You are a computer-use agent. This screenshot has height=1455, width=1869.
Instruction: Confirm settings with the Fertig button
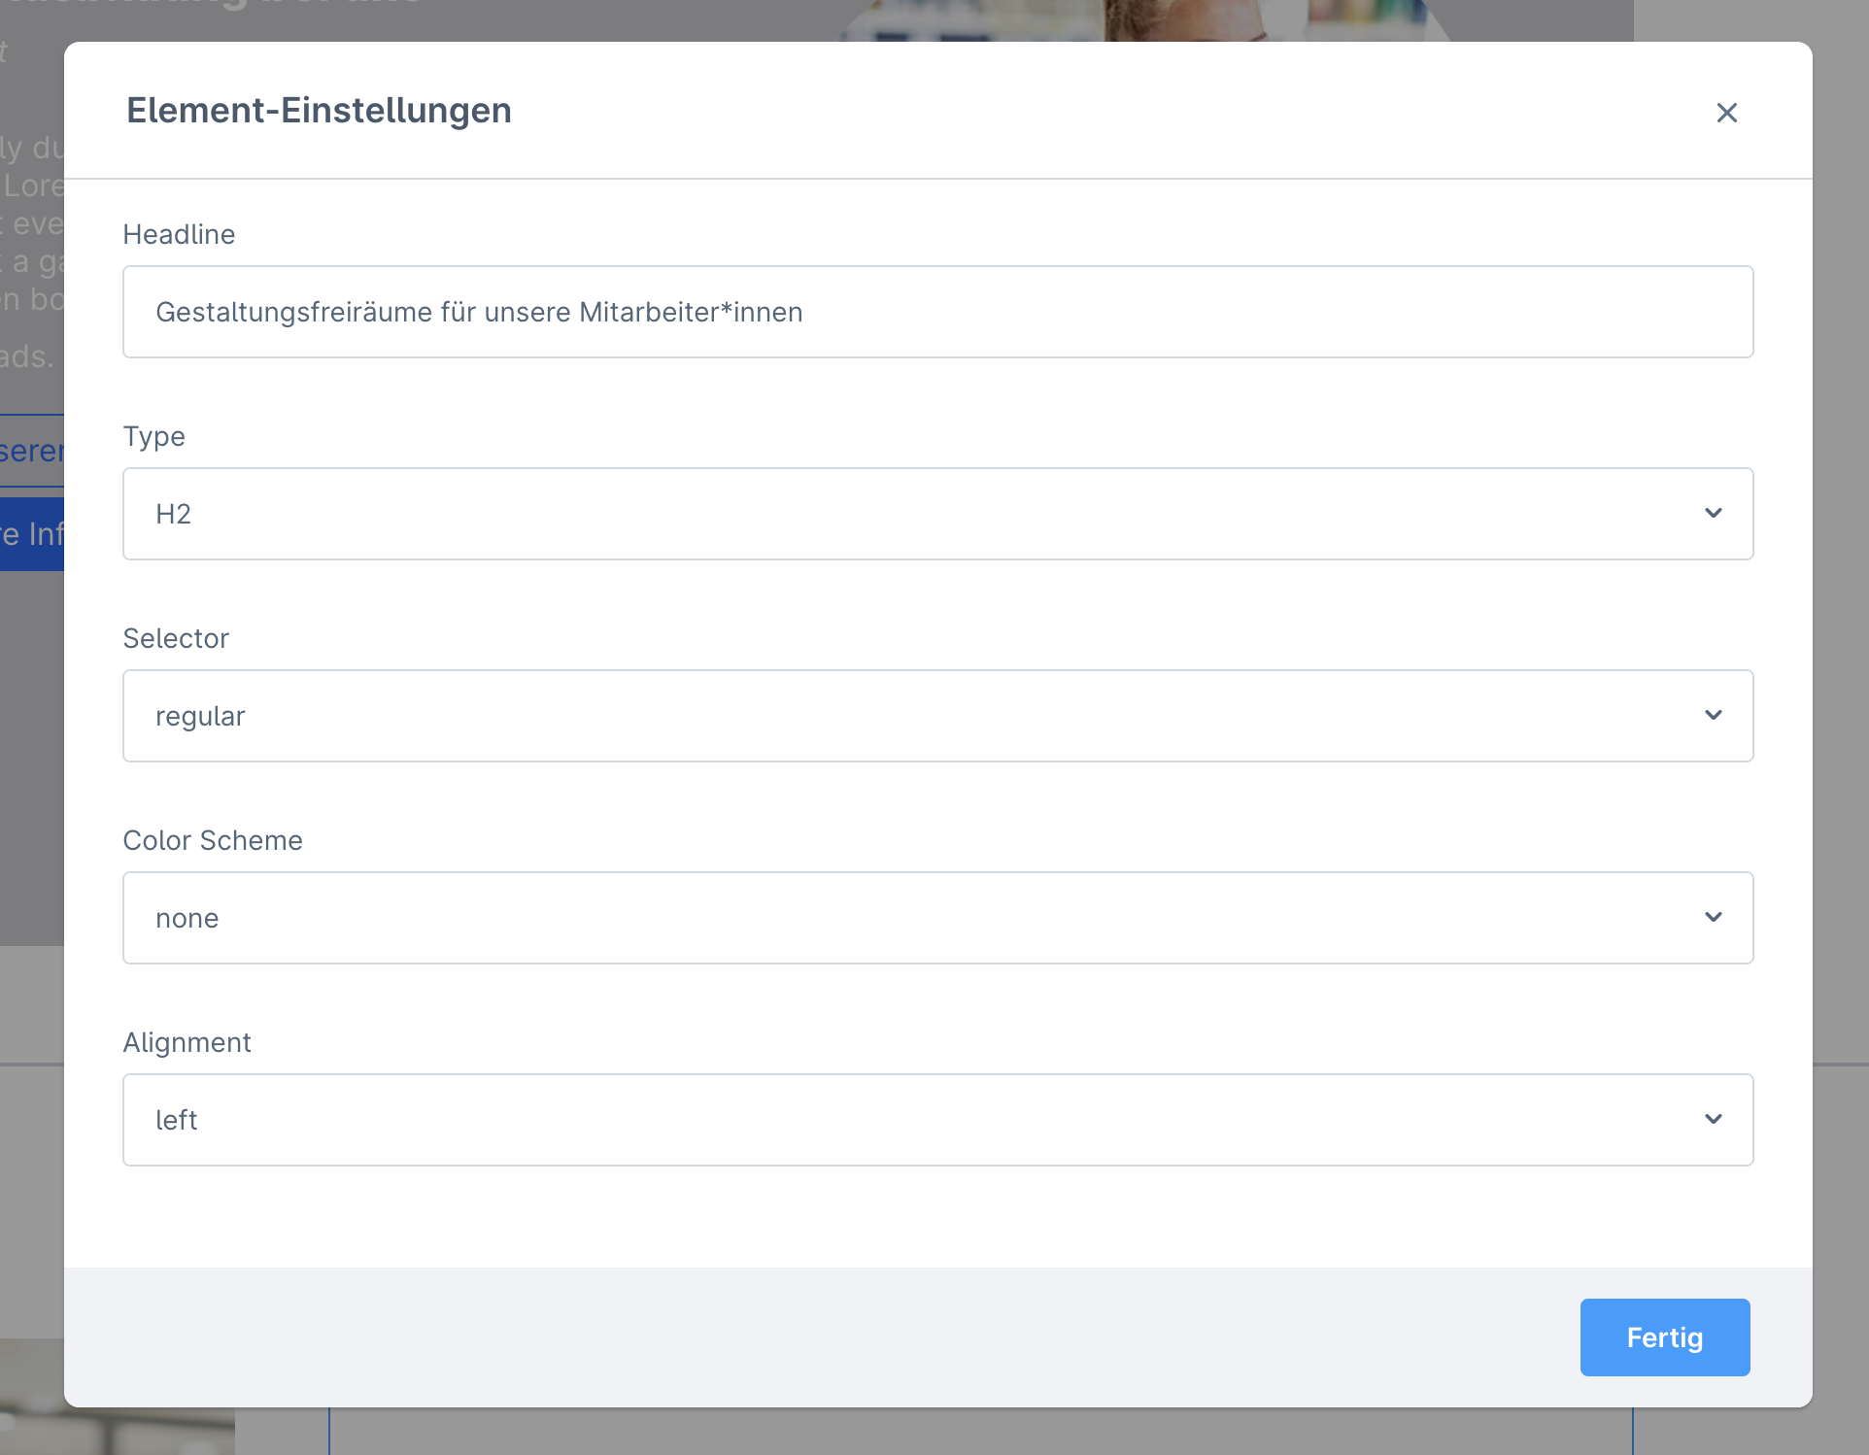tap(1665, 1337)
